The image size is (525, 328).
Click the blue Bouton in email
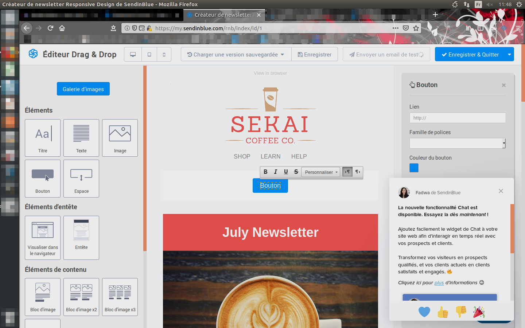[x=270, y=186]
